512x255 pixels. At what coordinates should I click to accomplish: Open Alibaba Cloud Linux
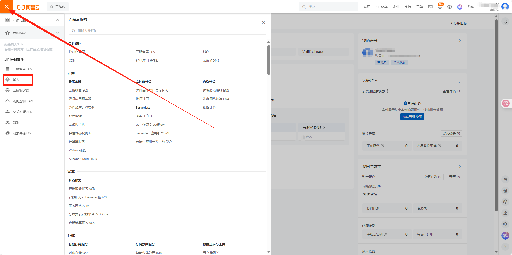point(83,159)
